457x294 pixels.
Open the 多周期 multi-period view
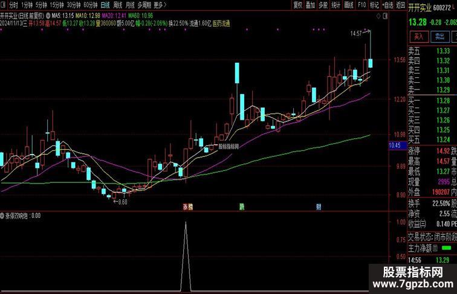[x=144, y=5]
